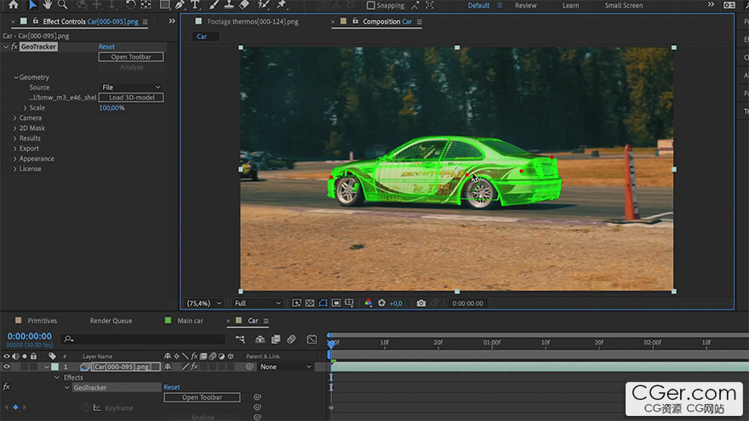Expand the Camera property group

coord(15,118)
